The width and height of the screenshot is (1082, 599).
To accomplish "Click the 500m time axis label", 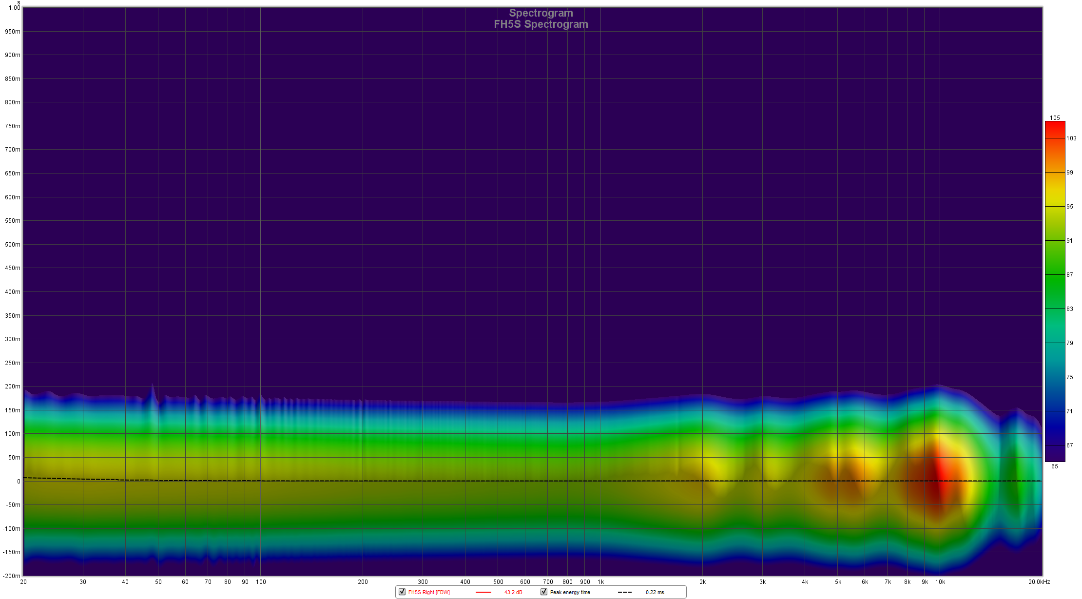I will pyautogui.click(x=13, y=245).
